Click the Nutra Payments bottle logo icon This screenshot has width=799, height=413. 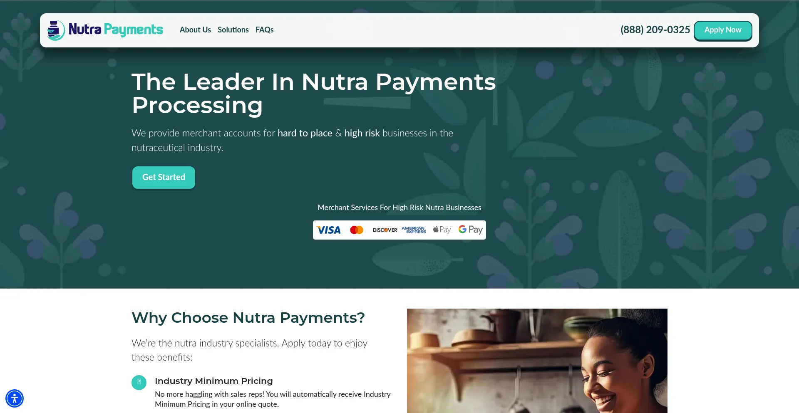pos(56,30)
